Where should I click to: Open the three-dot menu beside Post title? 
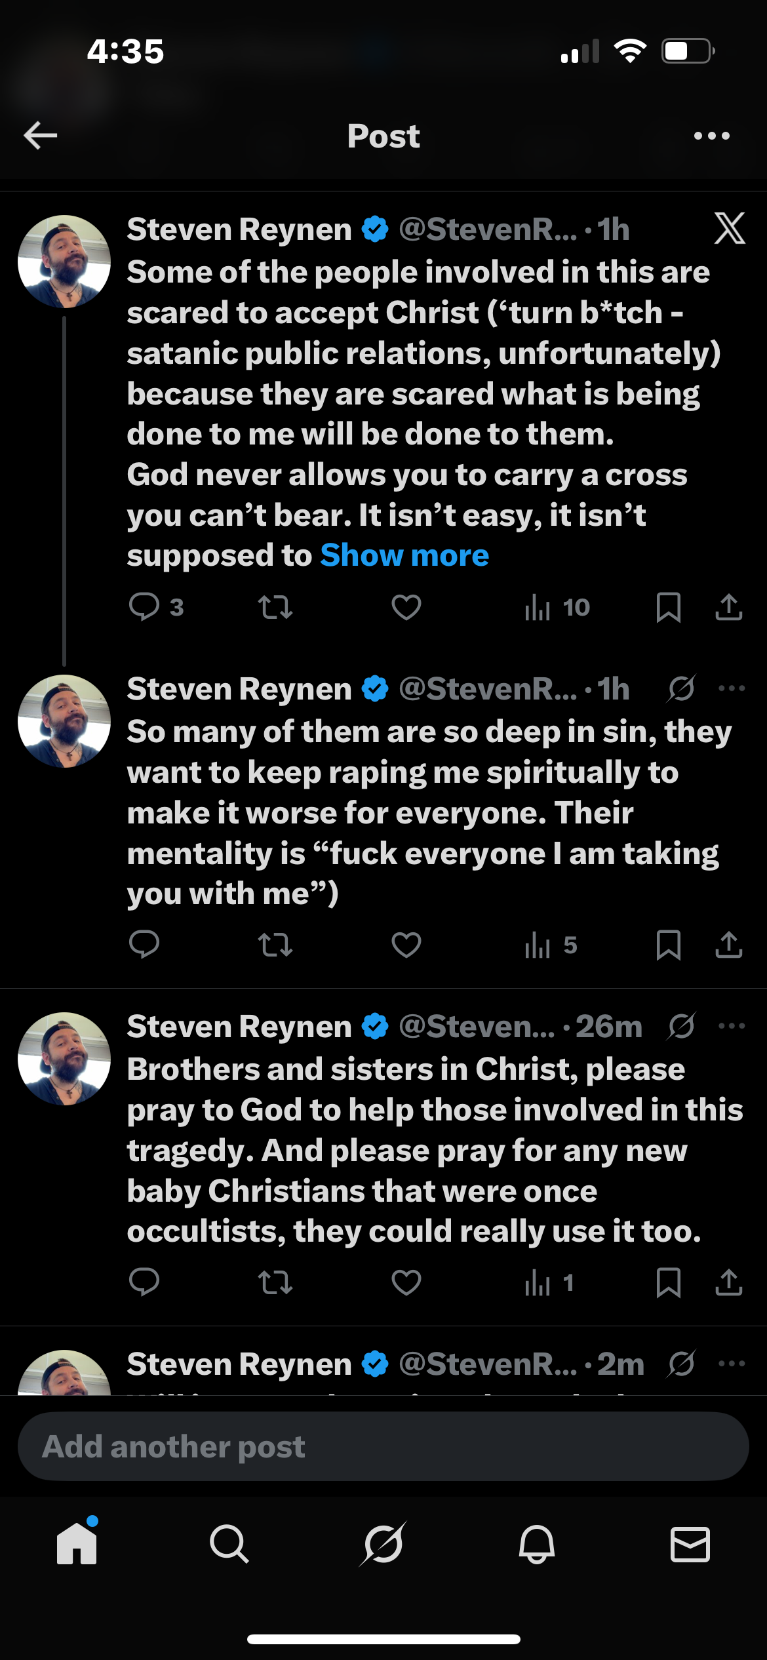711,136
